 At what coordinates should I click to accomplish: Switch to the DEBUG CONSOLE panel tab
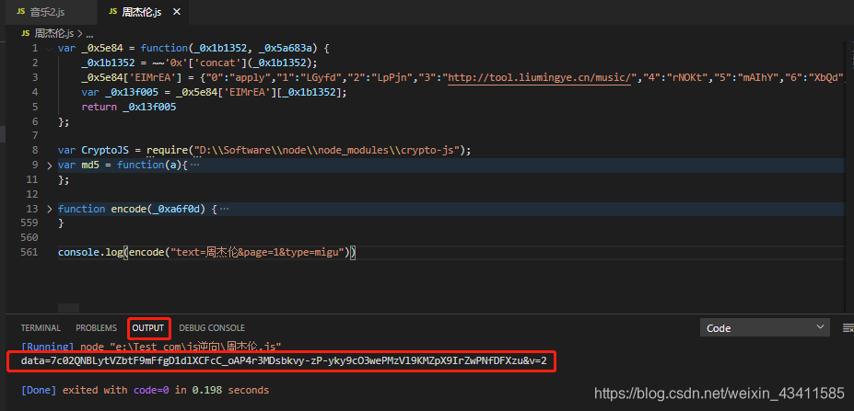[x=212, y=328]
